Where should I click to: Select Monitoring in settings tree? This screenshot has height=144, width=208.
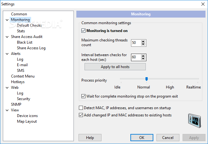pos(20,20)
